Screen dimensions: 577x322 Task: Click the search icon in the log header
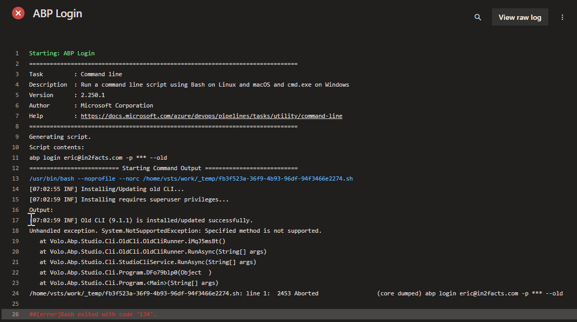click(x=477, y=17)
